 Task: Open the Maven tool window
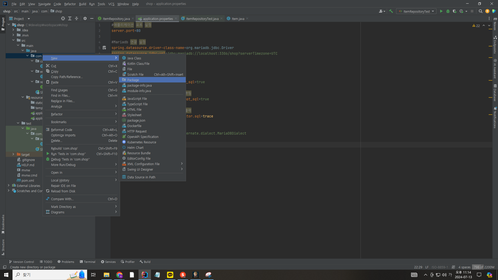495,24
